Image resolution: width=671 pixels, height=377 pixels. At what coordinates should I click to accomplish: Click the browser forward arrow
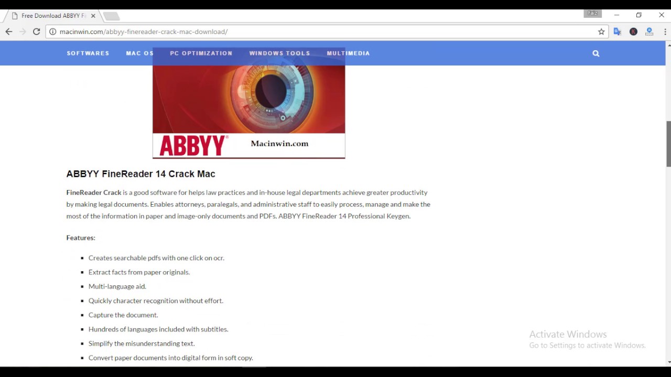[23, 31]
